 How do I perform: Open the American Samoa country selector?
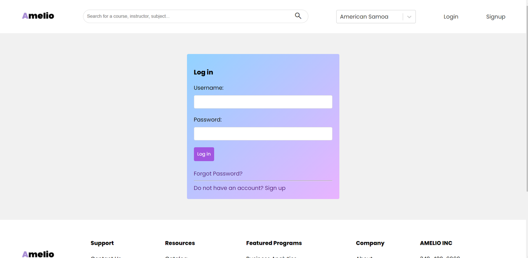[x=376, y=16]
